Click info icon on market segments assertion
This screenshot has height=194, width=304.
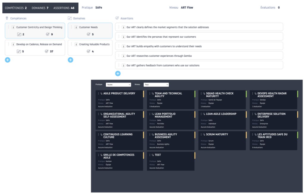tap(123, 27)
